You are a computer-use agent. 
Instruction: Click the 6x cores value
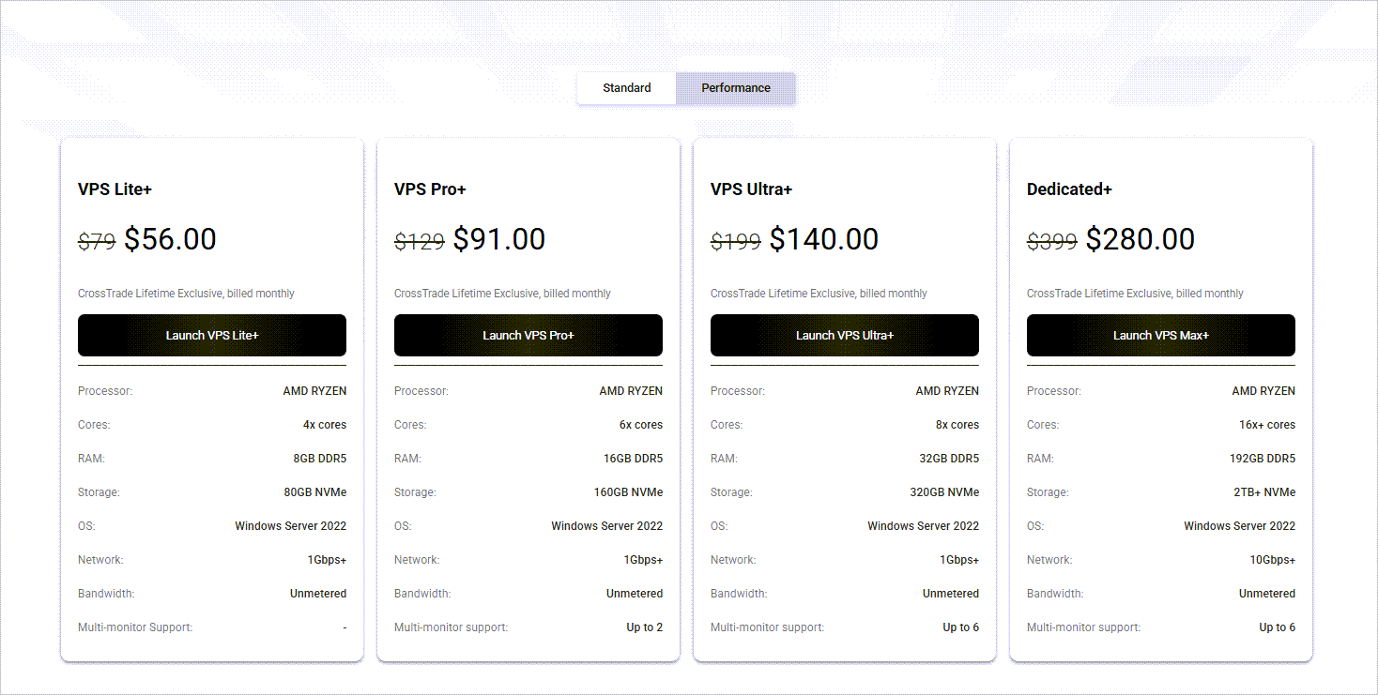(640, 425)
